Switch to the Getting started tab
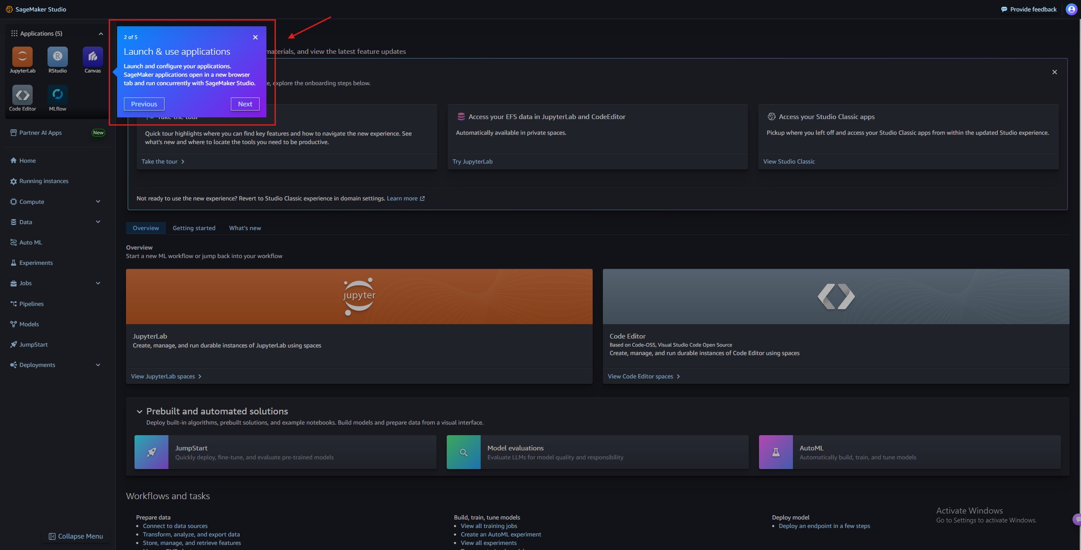Screen dimensions: 1081x550 click(x=194, y=228)
